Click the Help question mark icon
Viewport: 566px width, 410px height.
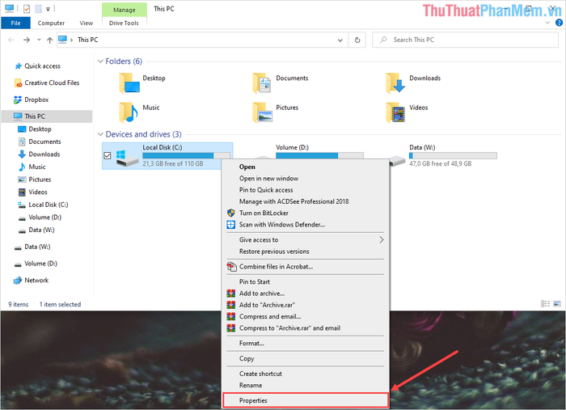(559, 23)
